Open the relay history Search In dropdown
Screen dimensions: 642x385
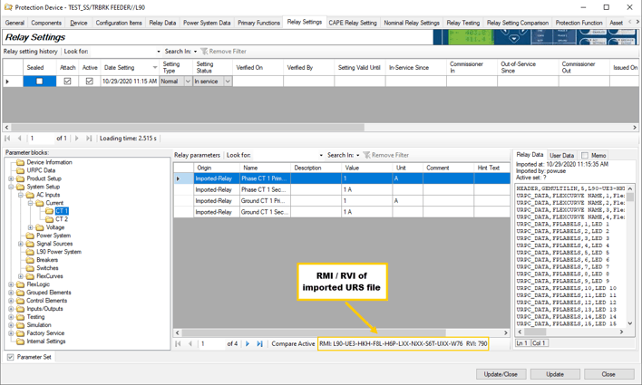(195, 52)
